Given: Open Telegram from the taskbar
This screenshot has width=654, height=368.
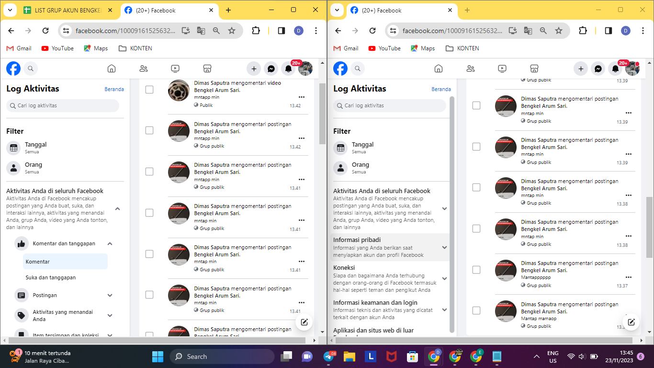Looking at the screenshot, I should coord(328,356).
